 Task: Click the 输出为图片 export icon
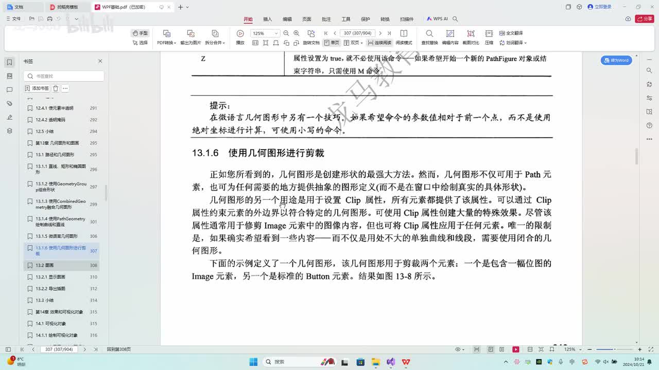[x=190, y=33]
